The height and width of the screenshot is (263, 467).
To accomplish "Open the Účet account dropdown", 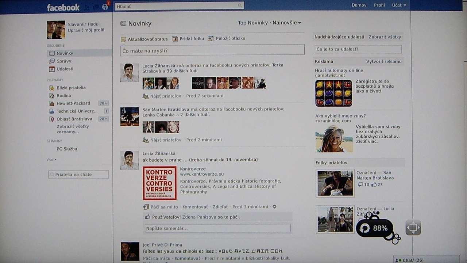I will tap(399, 5).
